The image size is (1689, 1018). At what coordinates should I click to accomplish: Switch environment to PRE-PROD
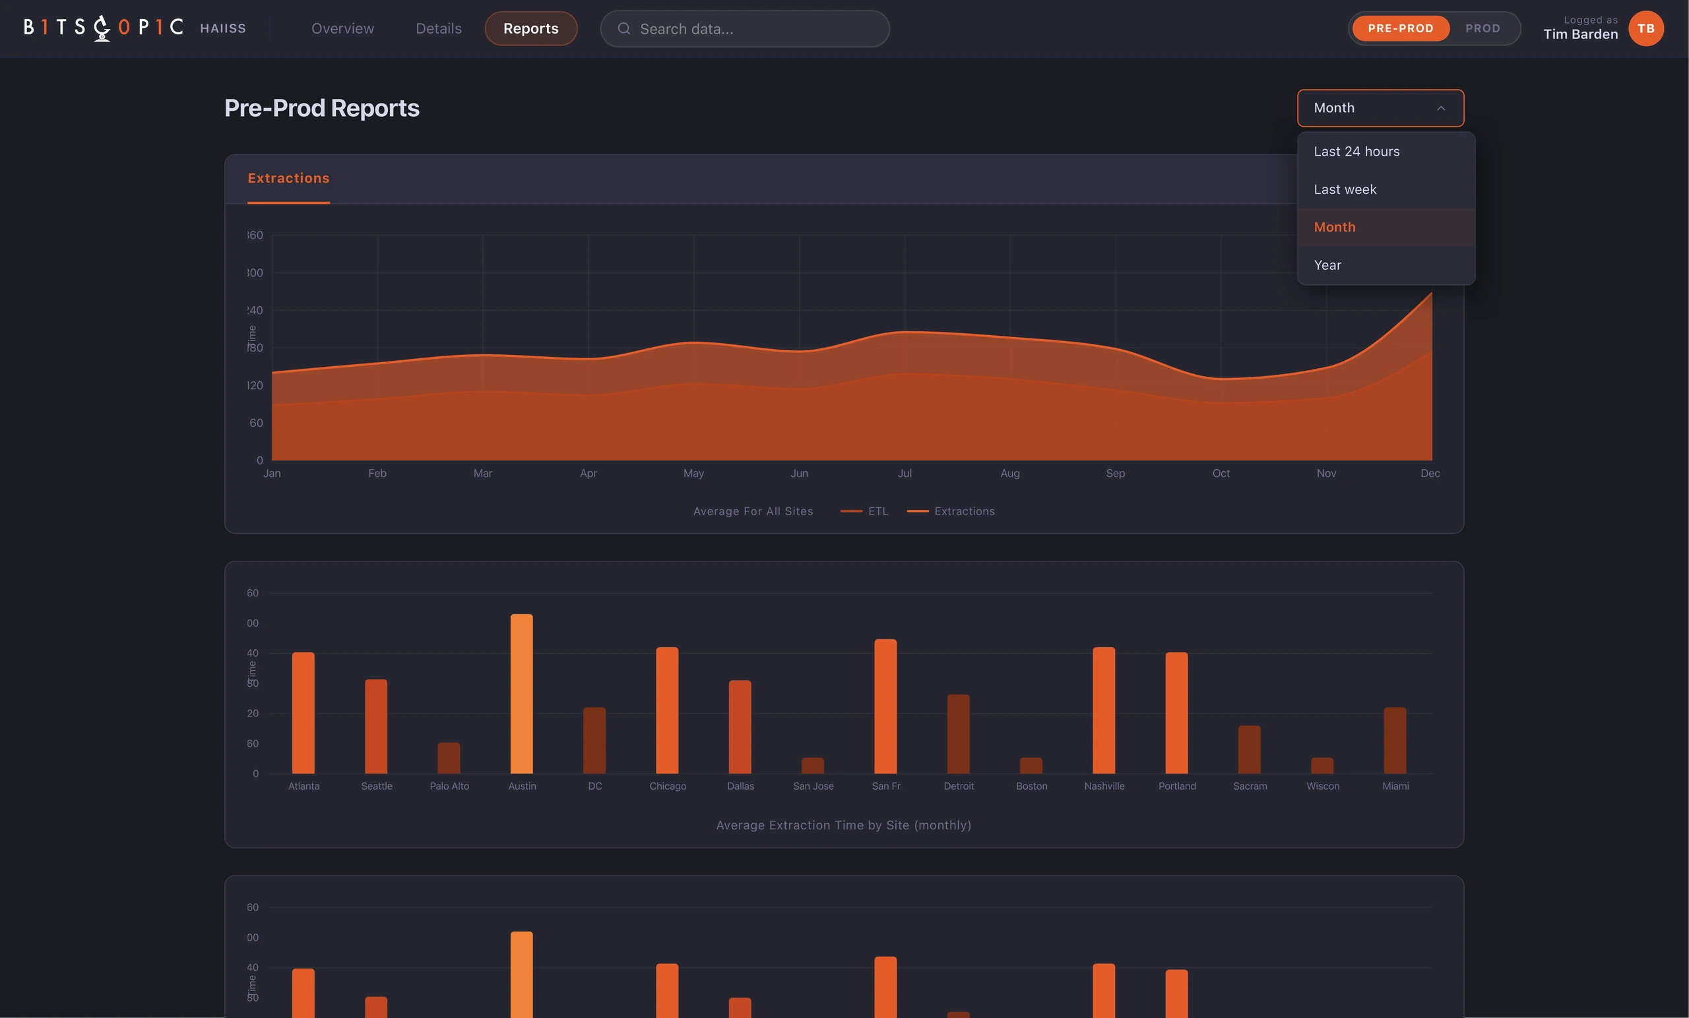(x=1401, y=28)
